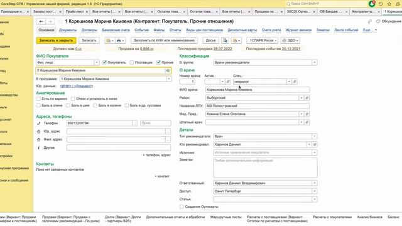
Task: Open the Журнал звонков tab
Action: point(298,30)
